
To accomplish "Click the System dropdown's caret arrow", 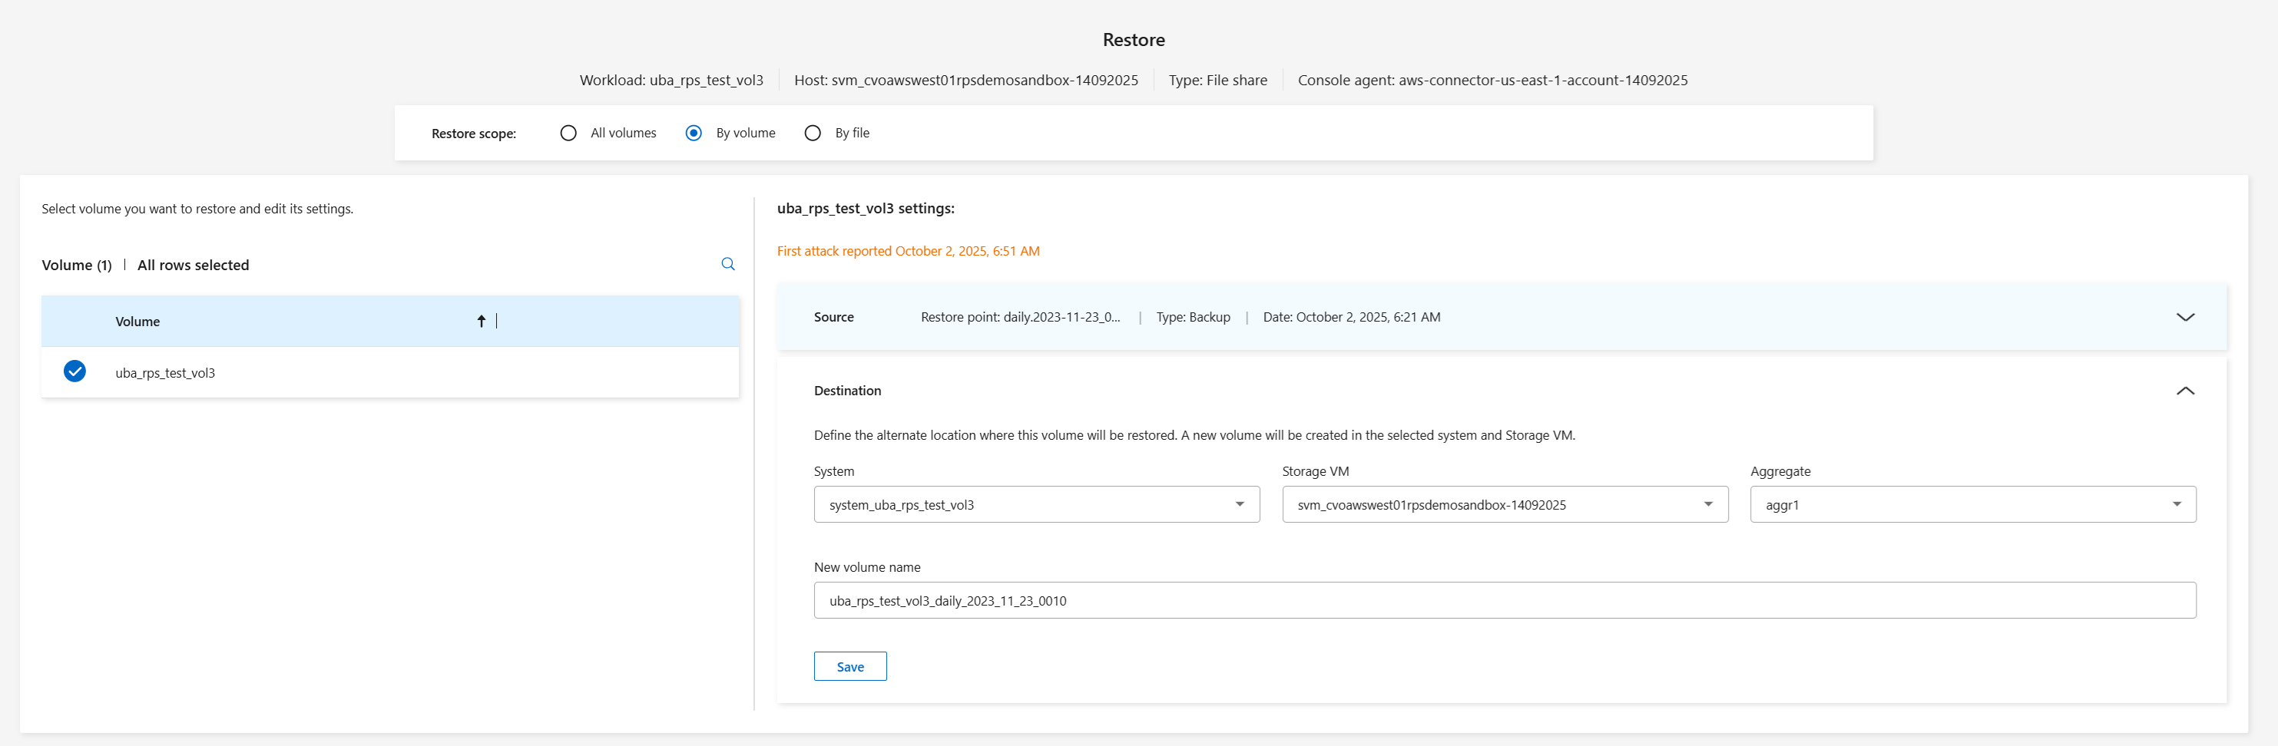I will [x=1239, y=505].
